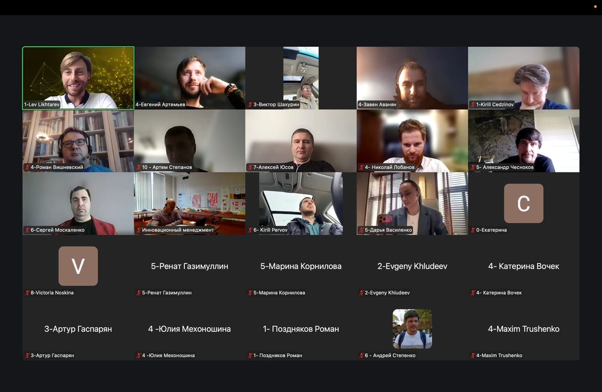This screenshot has height=392, width=602.
Task: Click muted mic icon beside 3-Виктор Шахурин
Action: [250, 105]
